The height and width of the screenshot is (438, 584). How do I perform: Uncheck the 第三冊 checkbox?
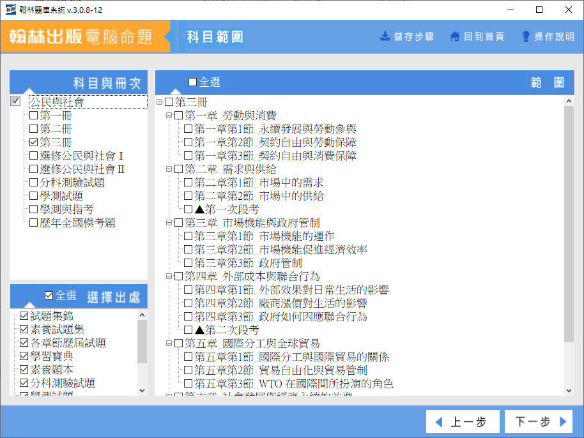(x=34, y=142)
